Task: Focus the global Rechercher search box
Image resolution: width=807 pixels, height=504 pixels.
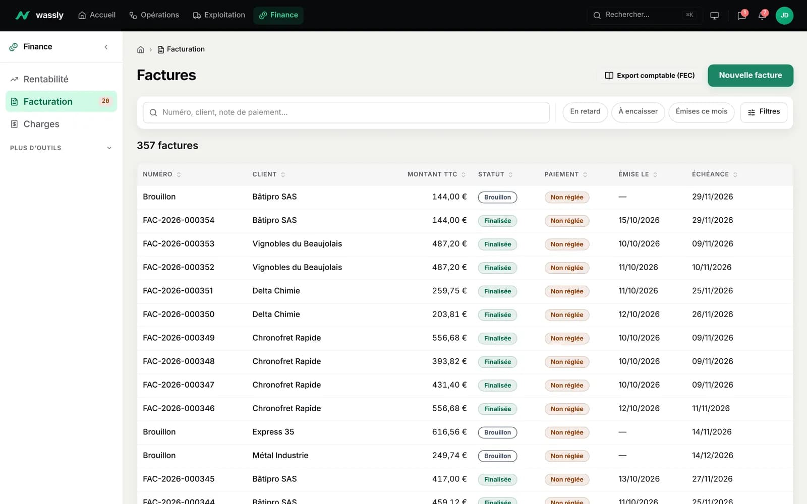Action: tap(645, 15)
